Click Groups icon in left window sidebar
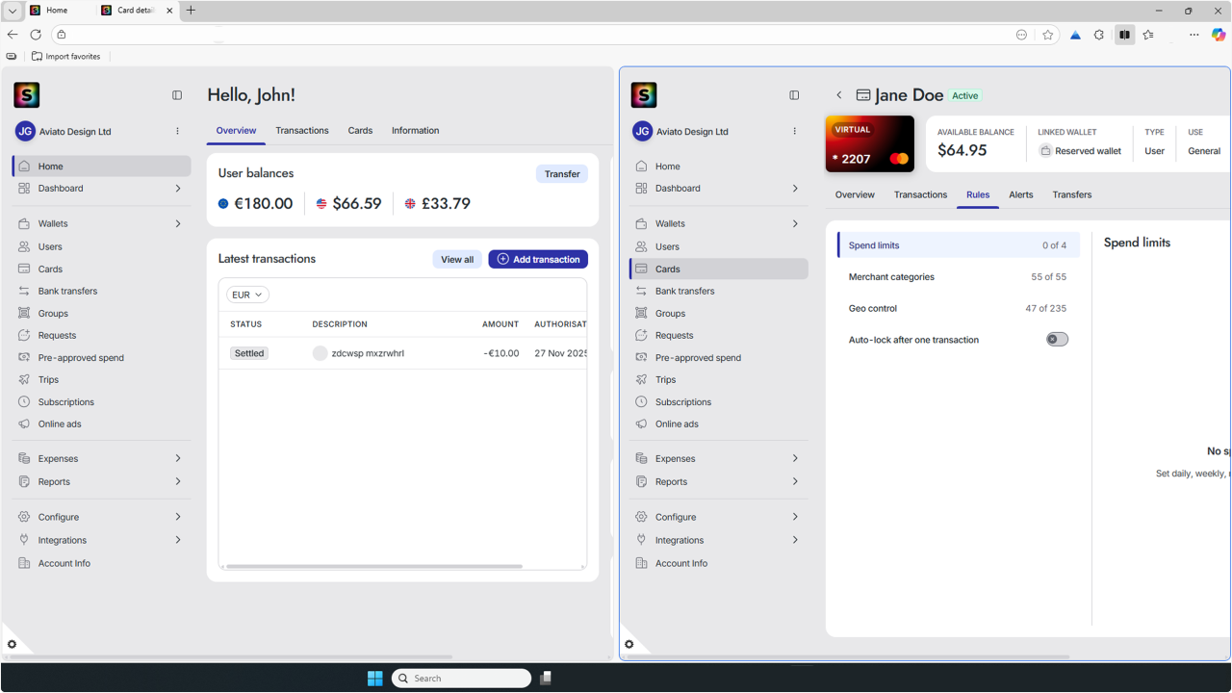1232x693 pixels. (24, 313)
